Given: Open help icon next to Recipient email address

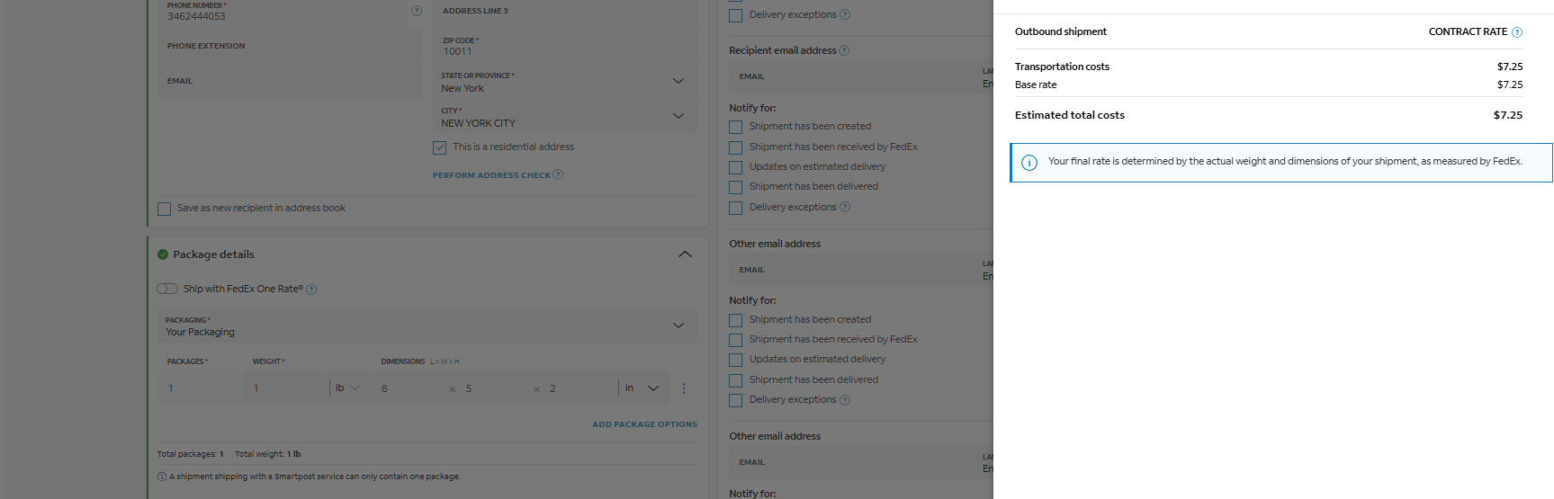Looking at the screenshot, I should (x=844, y=50).
